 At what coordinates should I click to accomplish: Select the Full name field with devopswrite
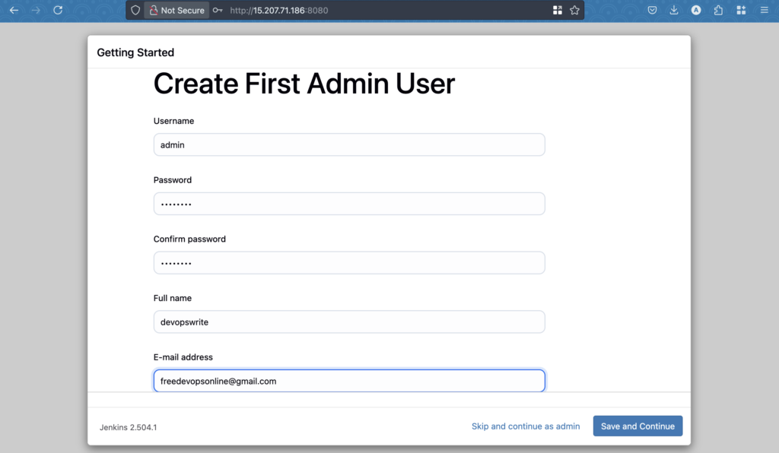pyautogui.click(x=349, y=322)
